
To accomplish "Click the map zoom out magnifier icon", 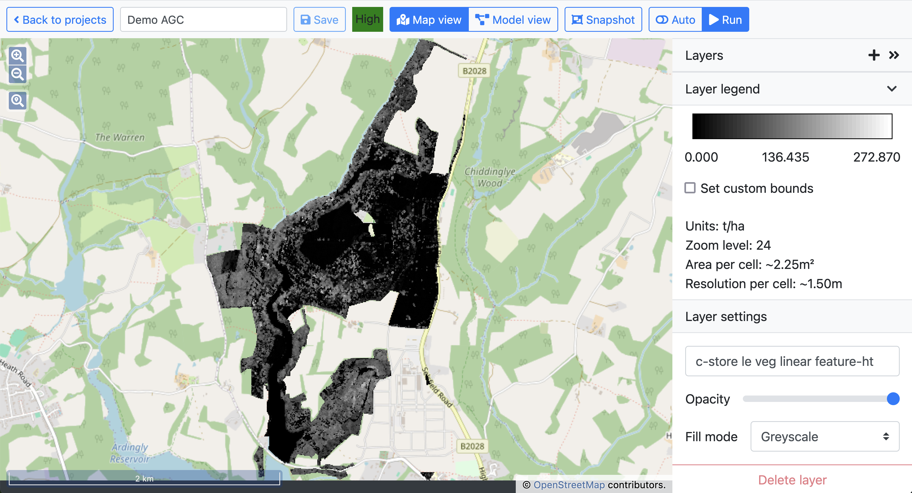I will [x=17, y=74].
